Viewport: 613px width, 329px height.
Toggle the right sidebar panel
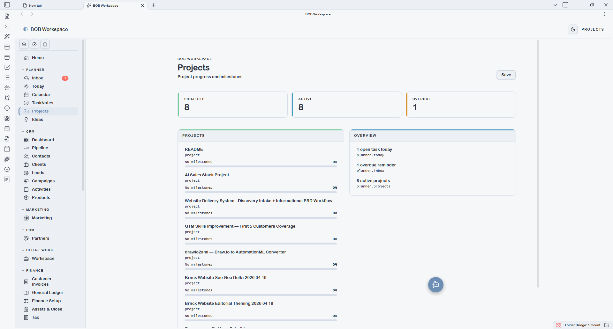point(565,5)
